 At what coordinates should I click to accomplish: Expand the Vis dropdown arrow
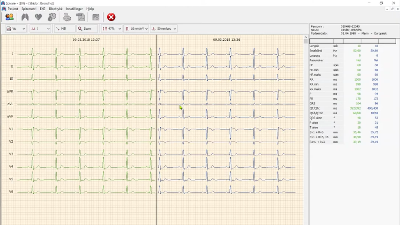pyautogui.click(x=24, y=29)
